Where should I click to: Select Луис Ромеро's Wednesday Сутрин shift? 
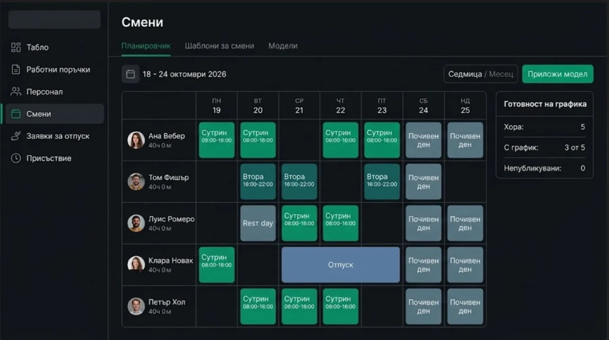299,223
